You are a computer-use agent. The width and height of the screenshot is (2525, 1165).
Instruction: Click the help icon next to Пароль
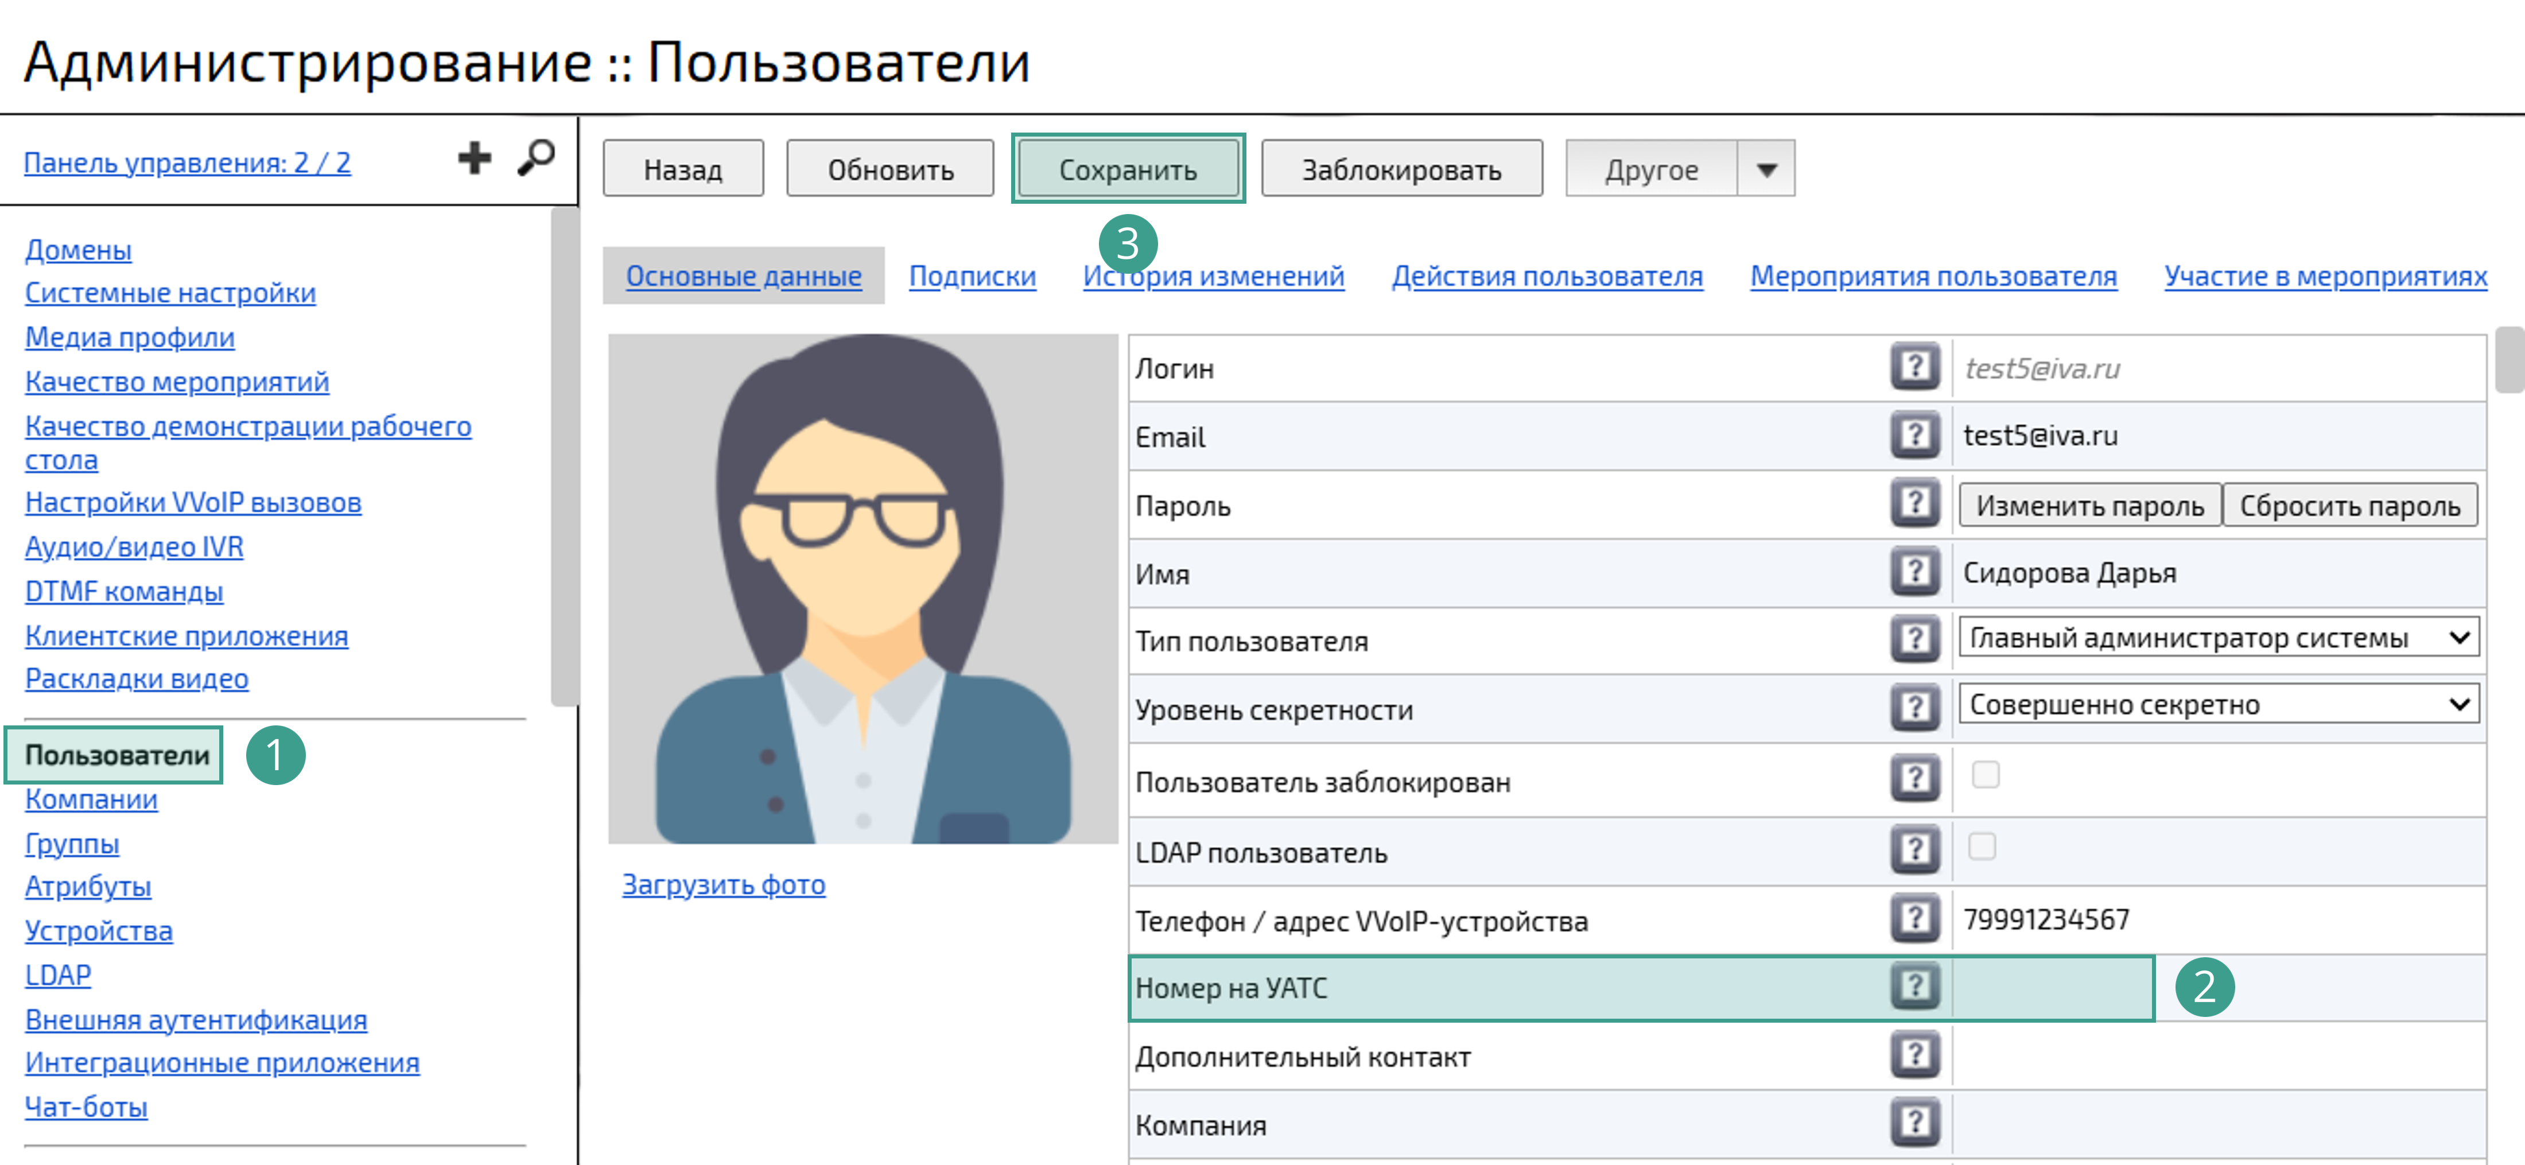pyautogui.click(x=1916, y=502)
